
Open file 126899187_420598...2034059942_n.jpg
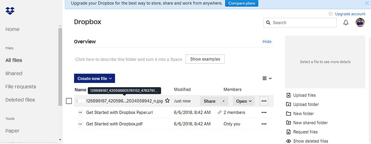pos(124,101)
